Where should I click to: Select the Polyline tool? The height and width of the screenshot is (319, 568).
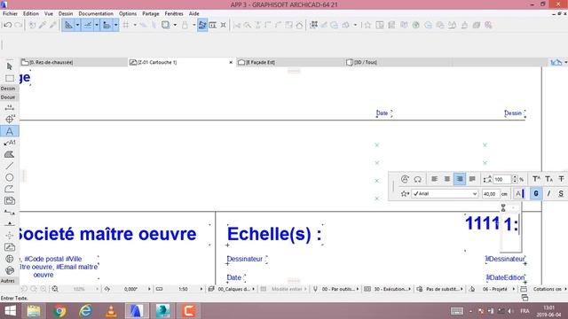coord(10,189)
